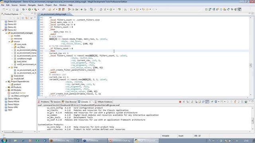Click the Open Perspective icon at top right
Screen dimensions: 255x143
click(x=206, y=10)
